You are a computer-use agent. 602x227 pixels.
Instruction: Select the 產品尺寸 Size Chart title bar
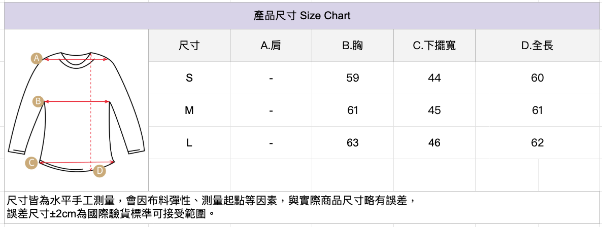point(302,16)
